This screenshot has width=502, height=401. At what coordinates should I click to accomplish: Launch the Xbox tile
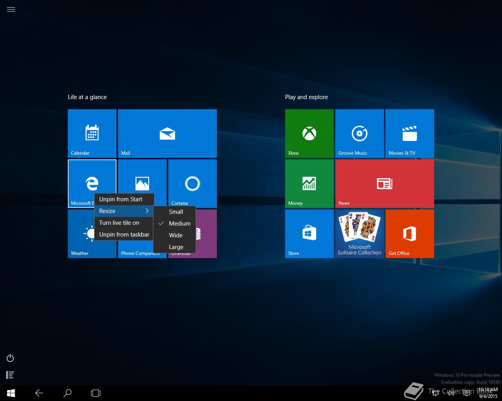(309, 134)
